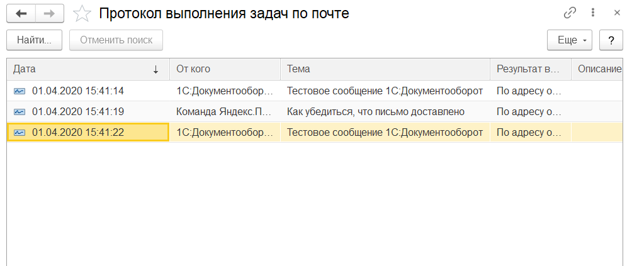632x266 pixels.
Task: Add form to favorites with star icon
Action: click(81, 13)
